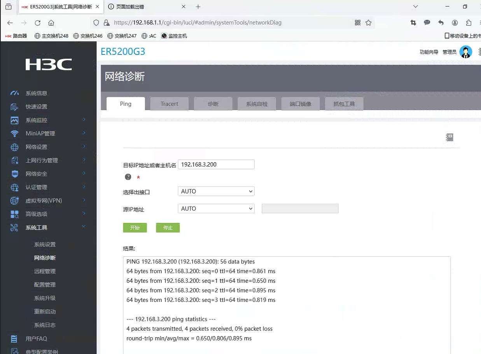Open 系统设置 under 系统工具
The width and height of the screenshot is (481, 354).
[x=45, y=245]
